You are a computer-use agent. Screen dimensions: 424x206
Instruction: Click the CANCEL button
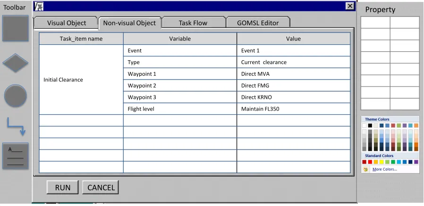tap(101, 187)
